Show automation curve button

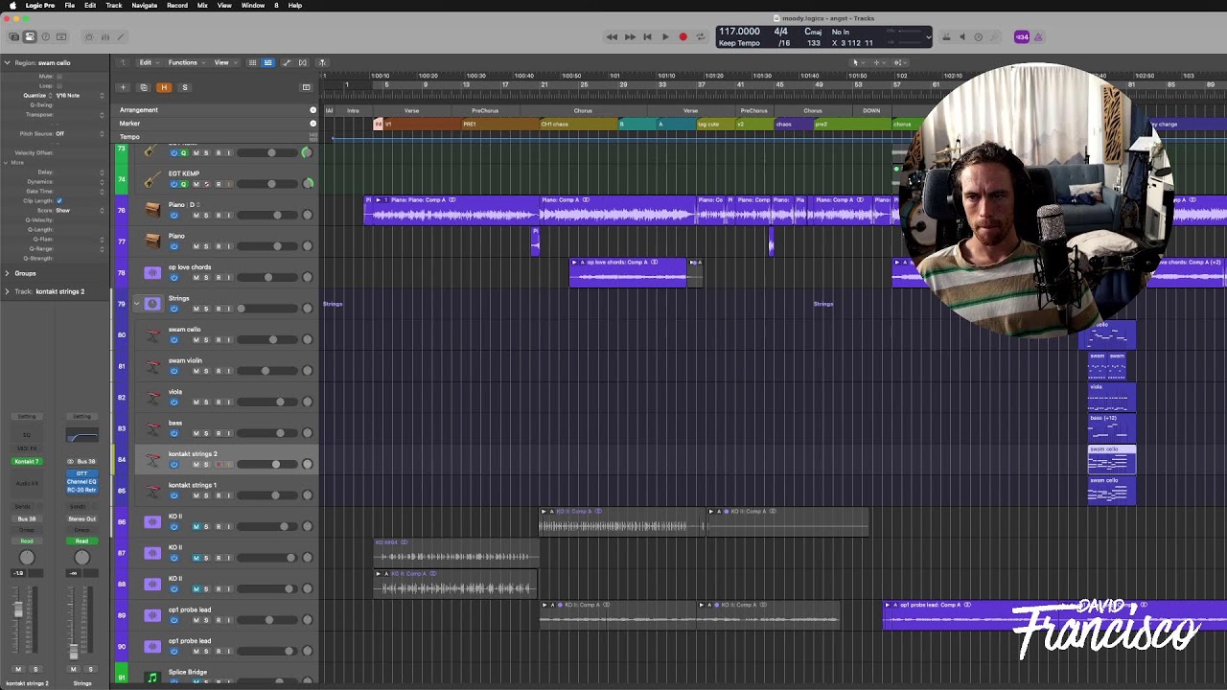(287, 62)
